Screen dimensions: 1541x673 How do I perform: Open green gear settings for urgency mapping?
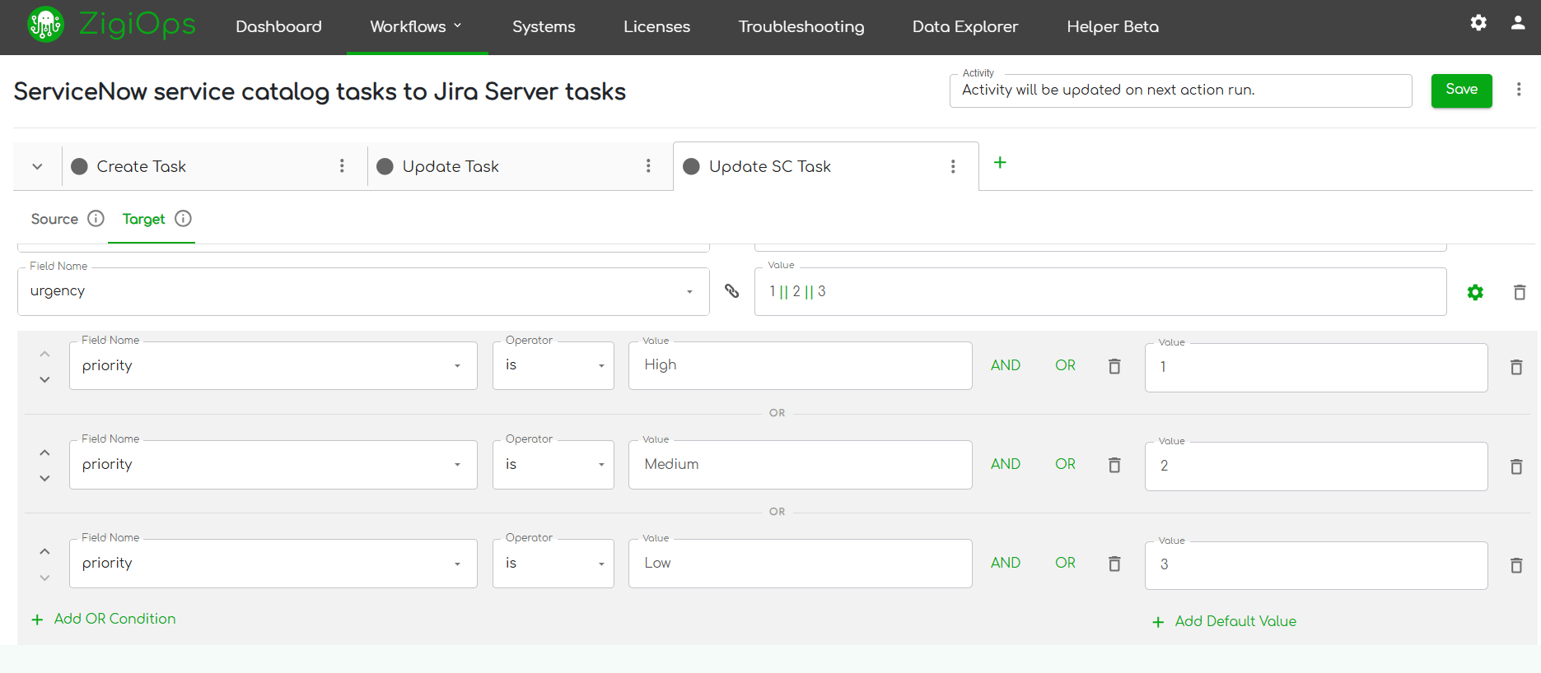(1475, 292)
